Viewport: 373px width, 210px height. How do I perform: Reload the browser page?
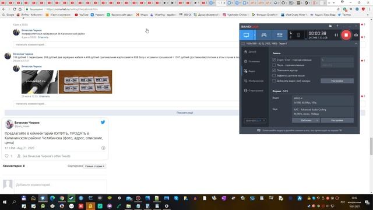(15, 9)
